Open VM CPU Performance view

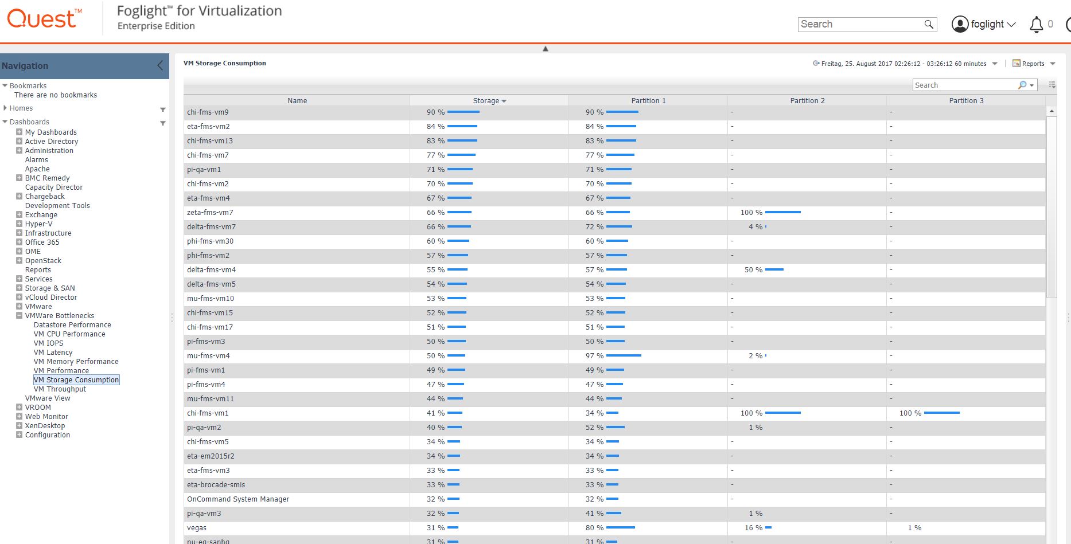69,334
